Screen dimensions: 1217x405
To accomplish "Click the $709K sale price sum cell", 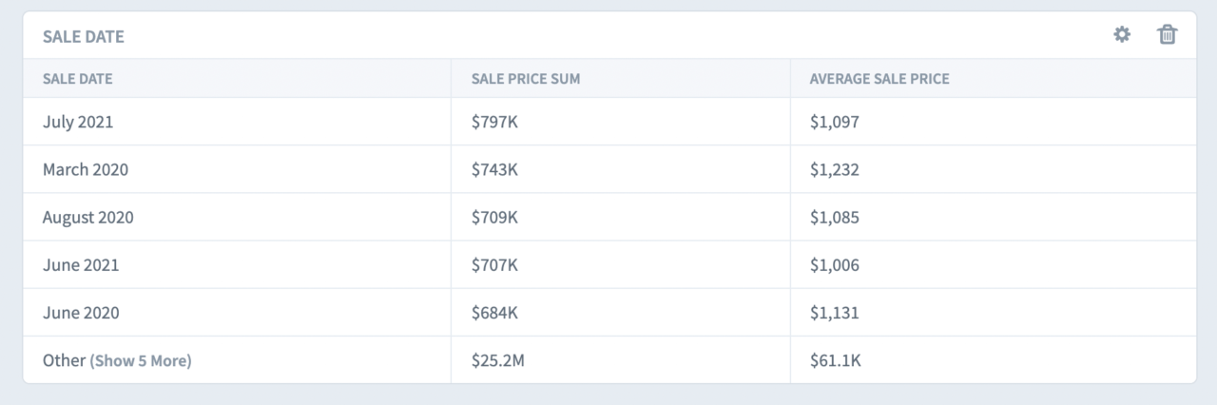I will pos(494,217).
